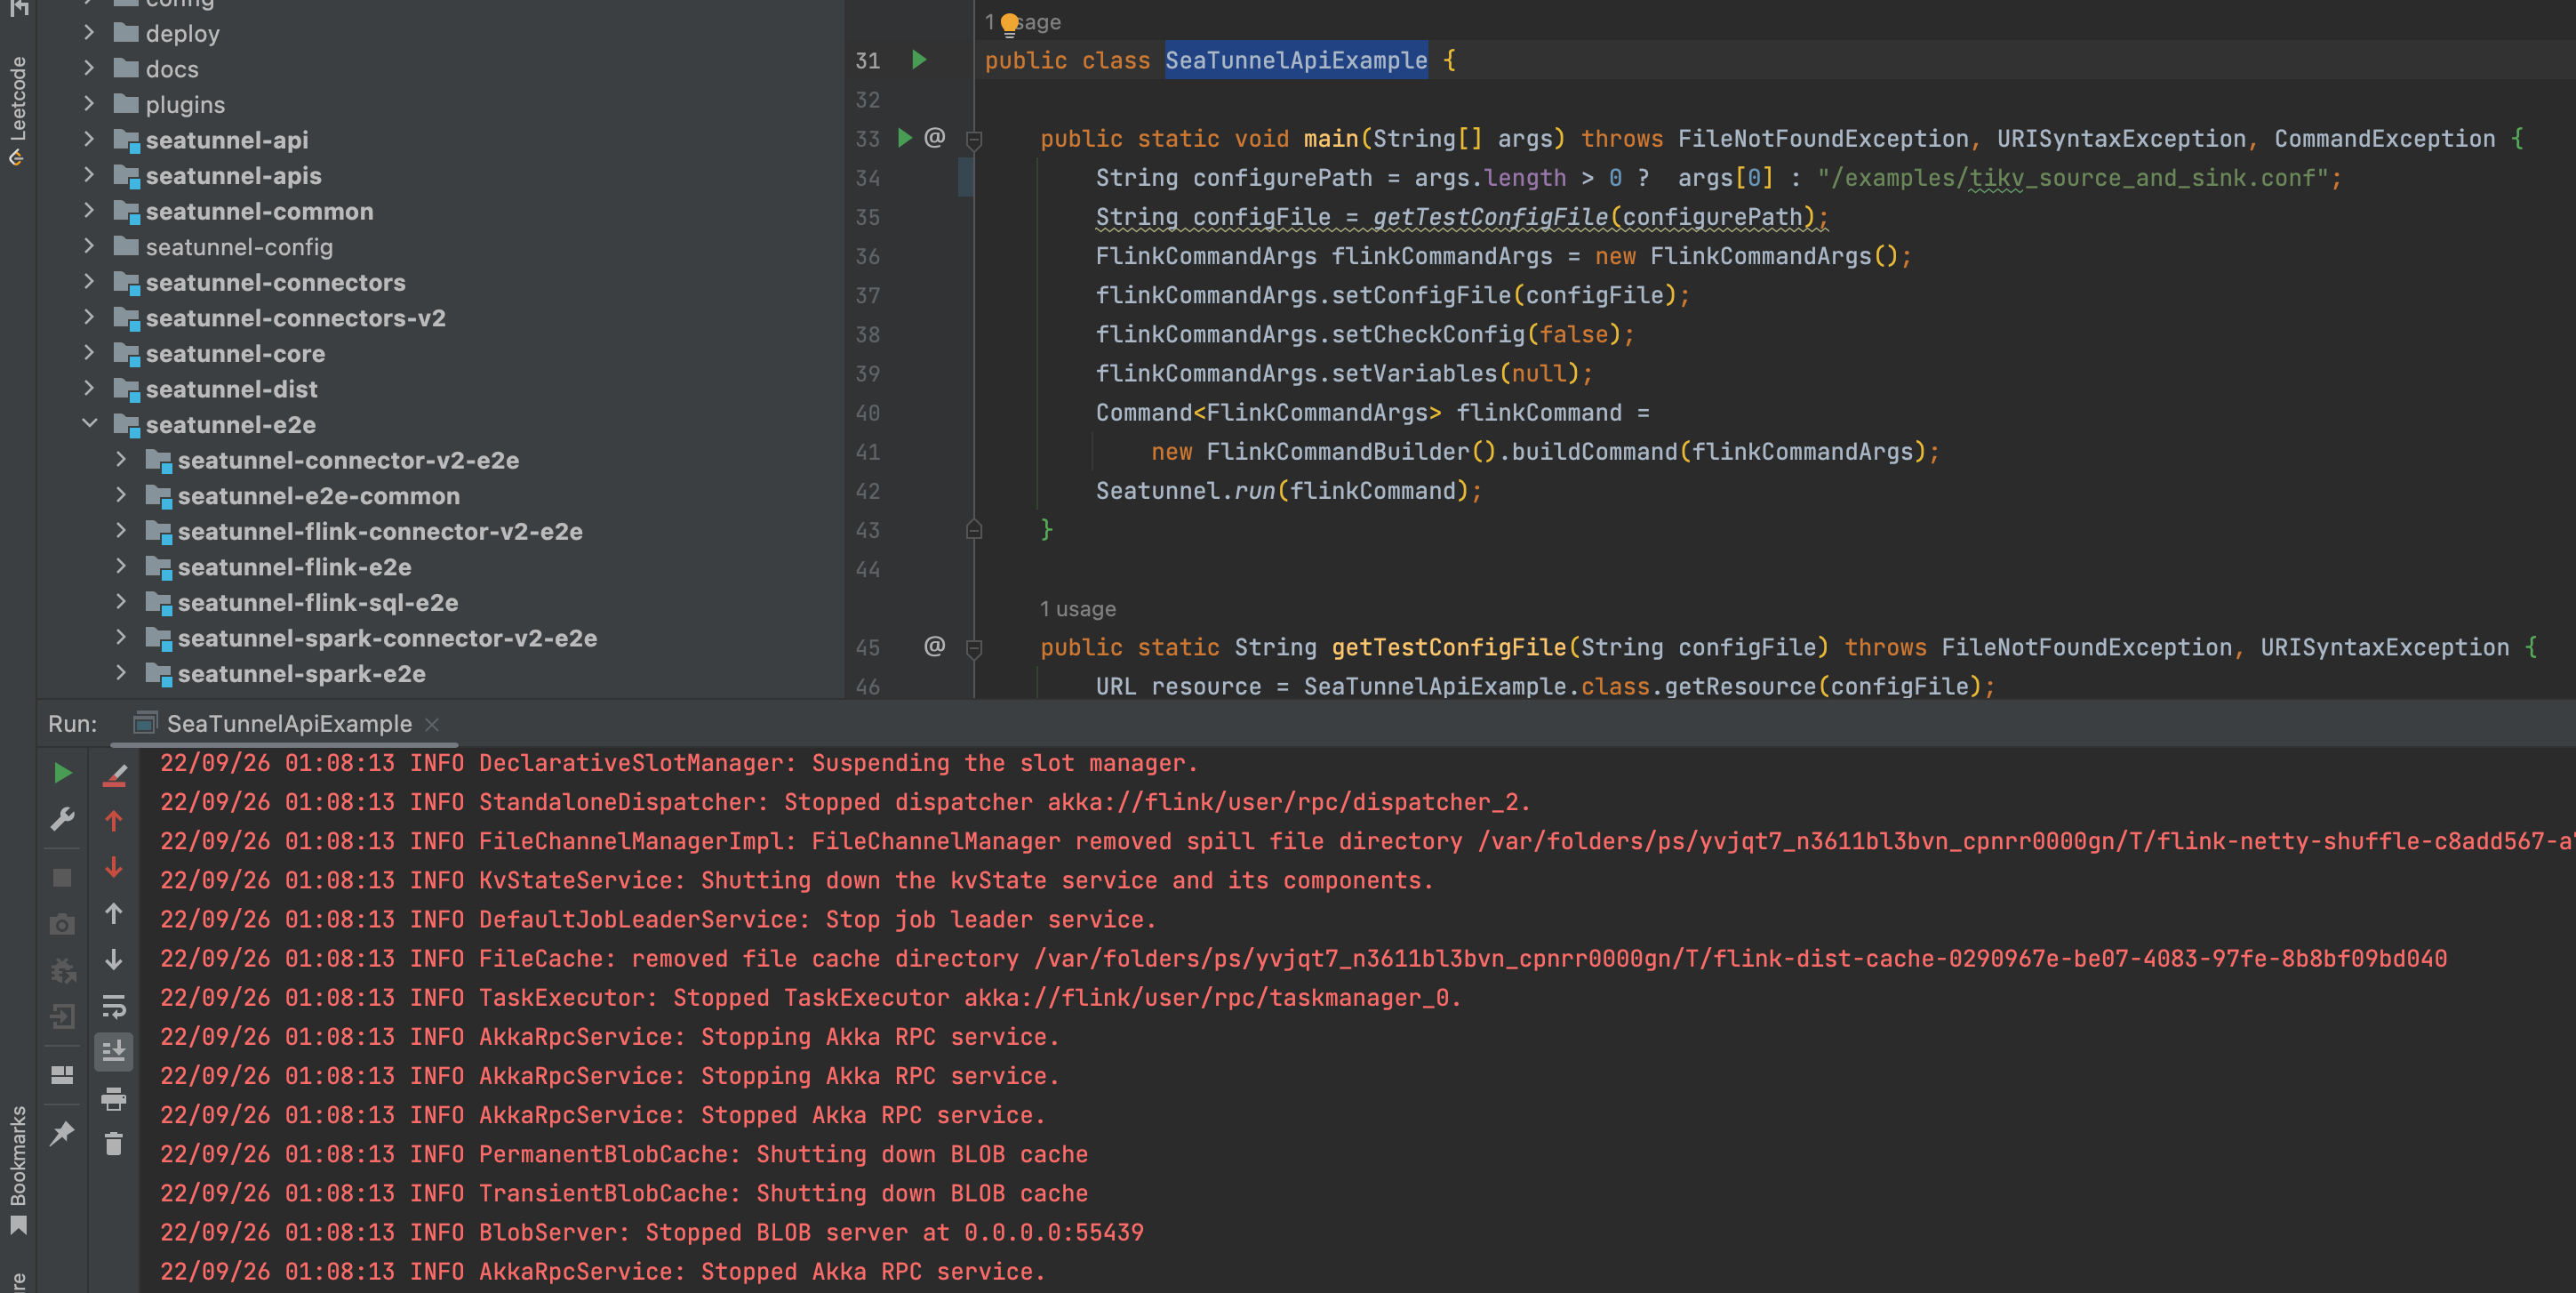Toggle Scroll to End of console
This screenshot has height=1293, width=2576.
click(x=114, y=1051)
